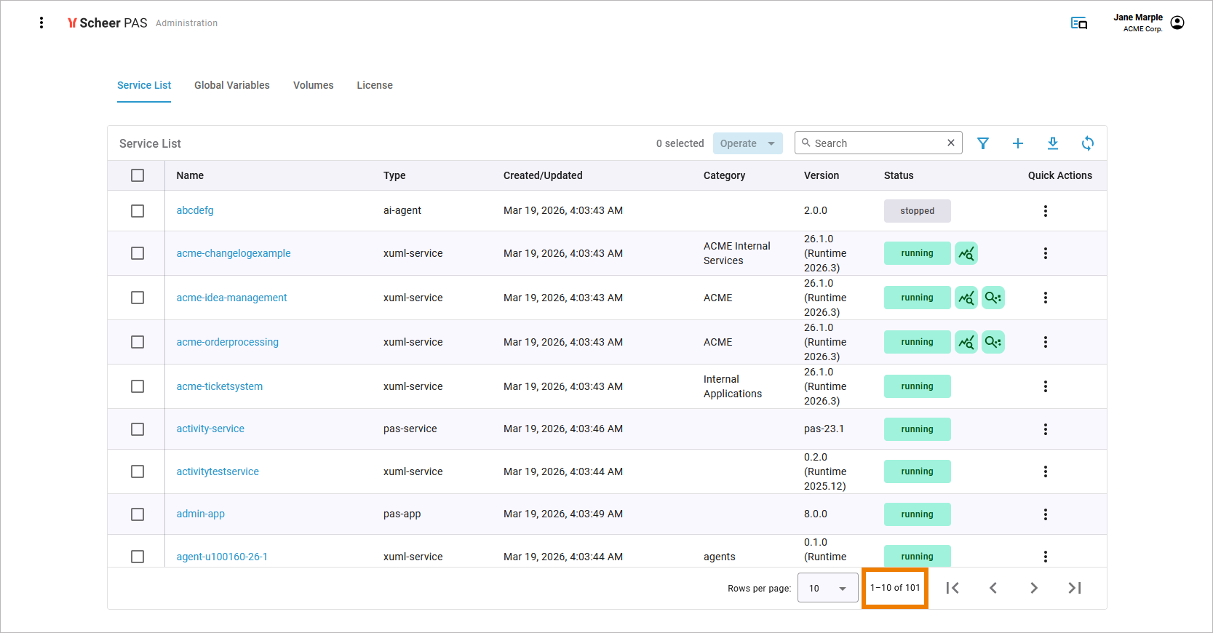Switch to the Global Variables tab
The image size is (1213, 633).
[231, 85]
